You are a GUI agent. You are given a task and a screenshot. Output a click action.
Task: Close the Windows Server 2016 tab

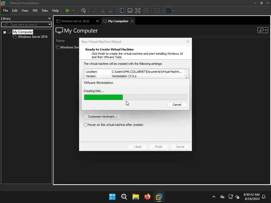pos(97,21)
